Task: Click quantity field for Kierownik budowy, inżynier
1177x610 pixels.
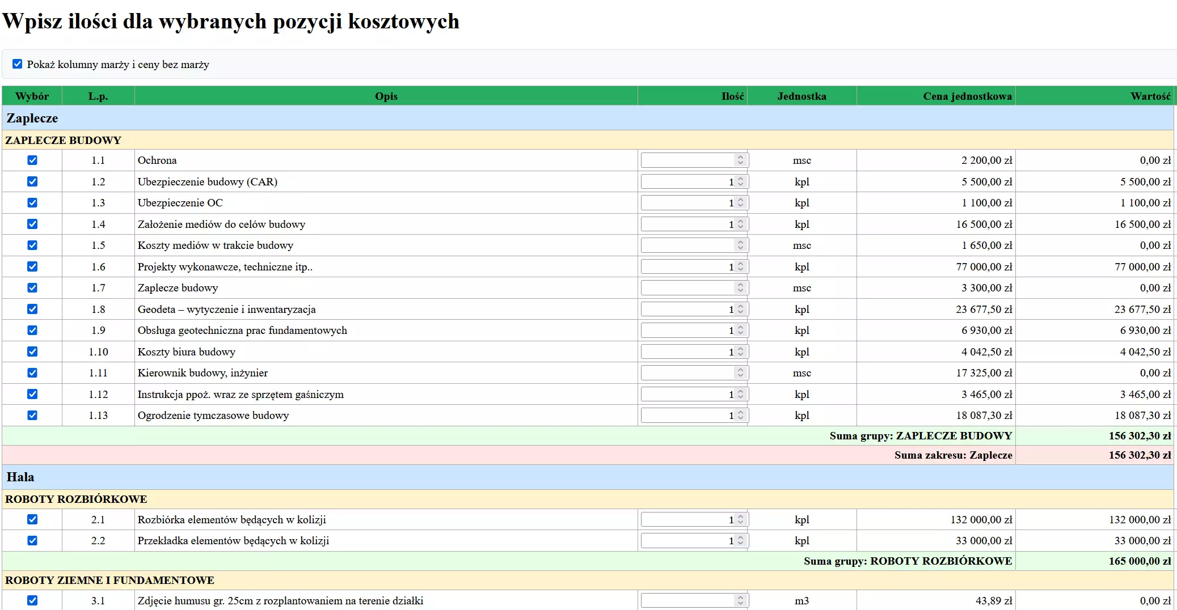Action: 694,373
